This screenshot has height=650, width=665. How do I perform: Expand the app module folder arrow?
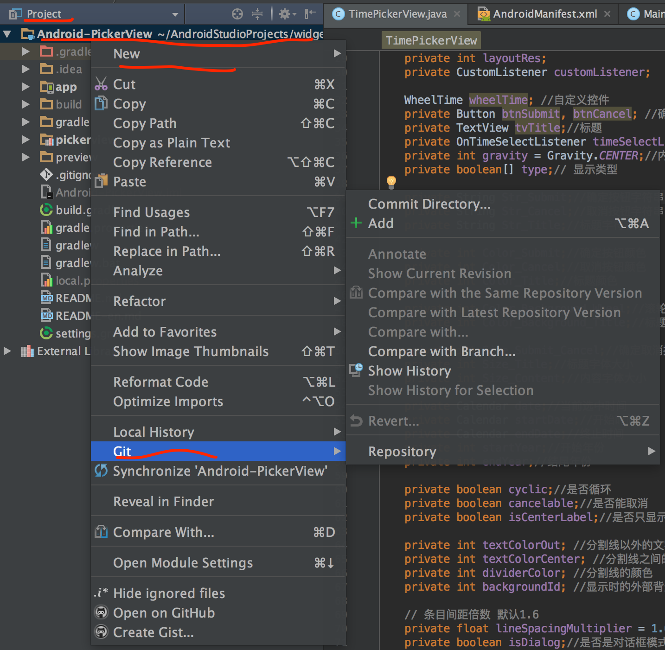(x=26, y=87)
